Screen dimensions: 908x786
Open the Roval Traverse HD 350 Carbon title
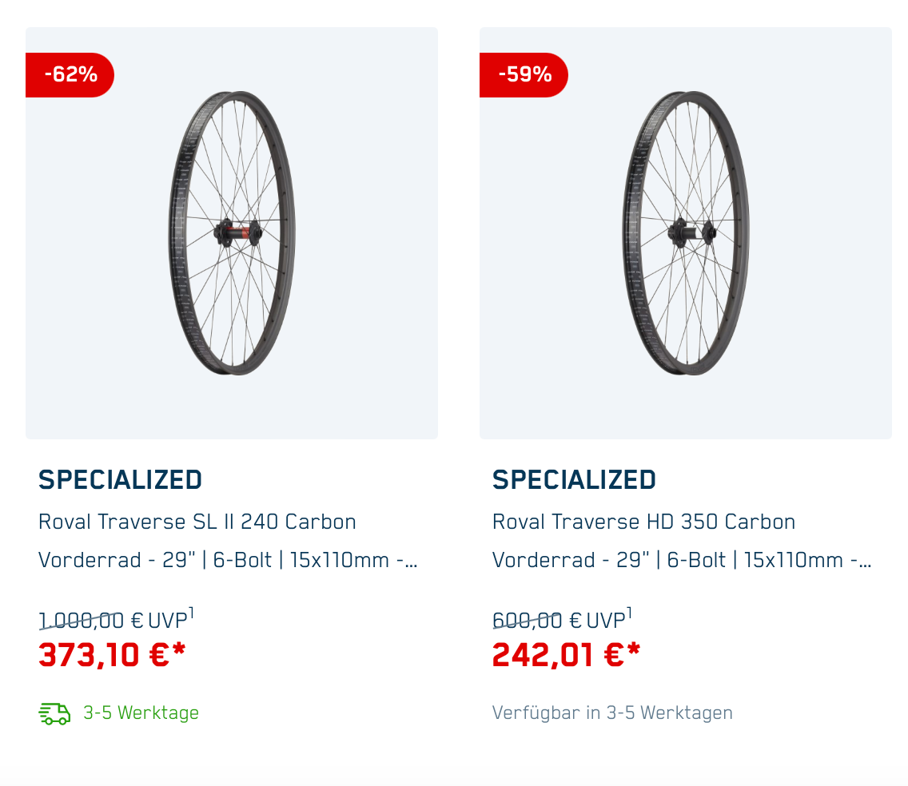click(643, 522)
